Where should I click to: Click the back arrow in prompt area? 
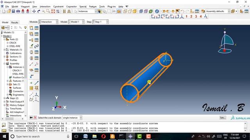(x=31, y=117)
